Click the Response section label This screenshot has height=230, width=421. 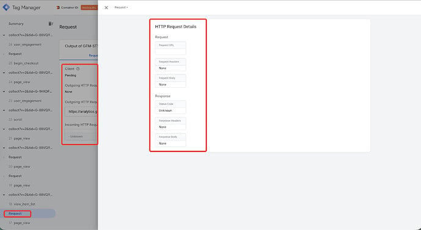(163, 96)
